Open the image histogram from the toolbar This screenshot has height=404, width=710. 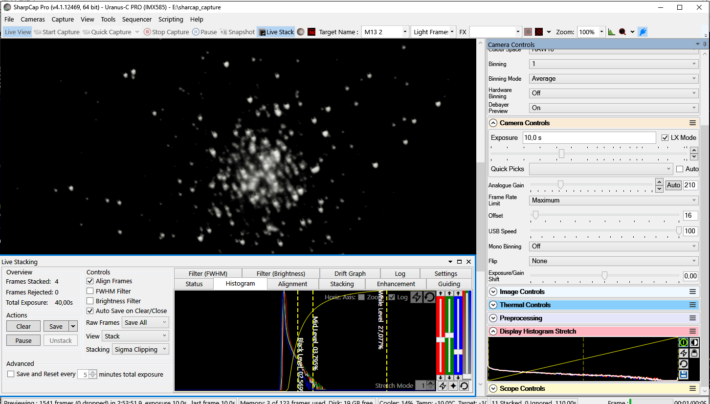[x=611, y=32]
